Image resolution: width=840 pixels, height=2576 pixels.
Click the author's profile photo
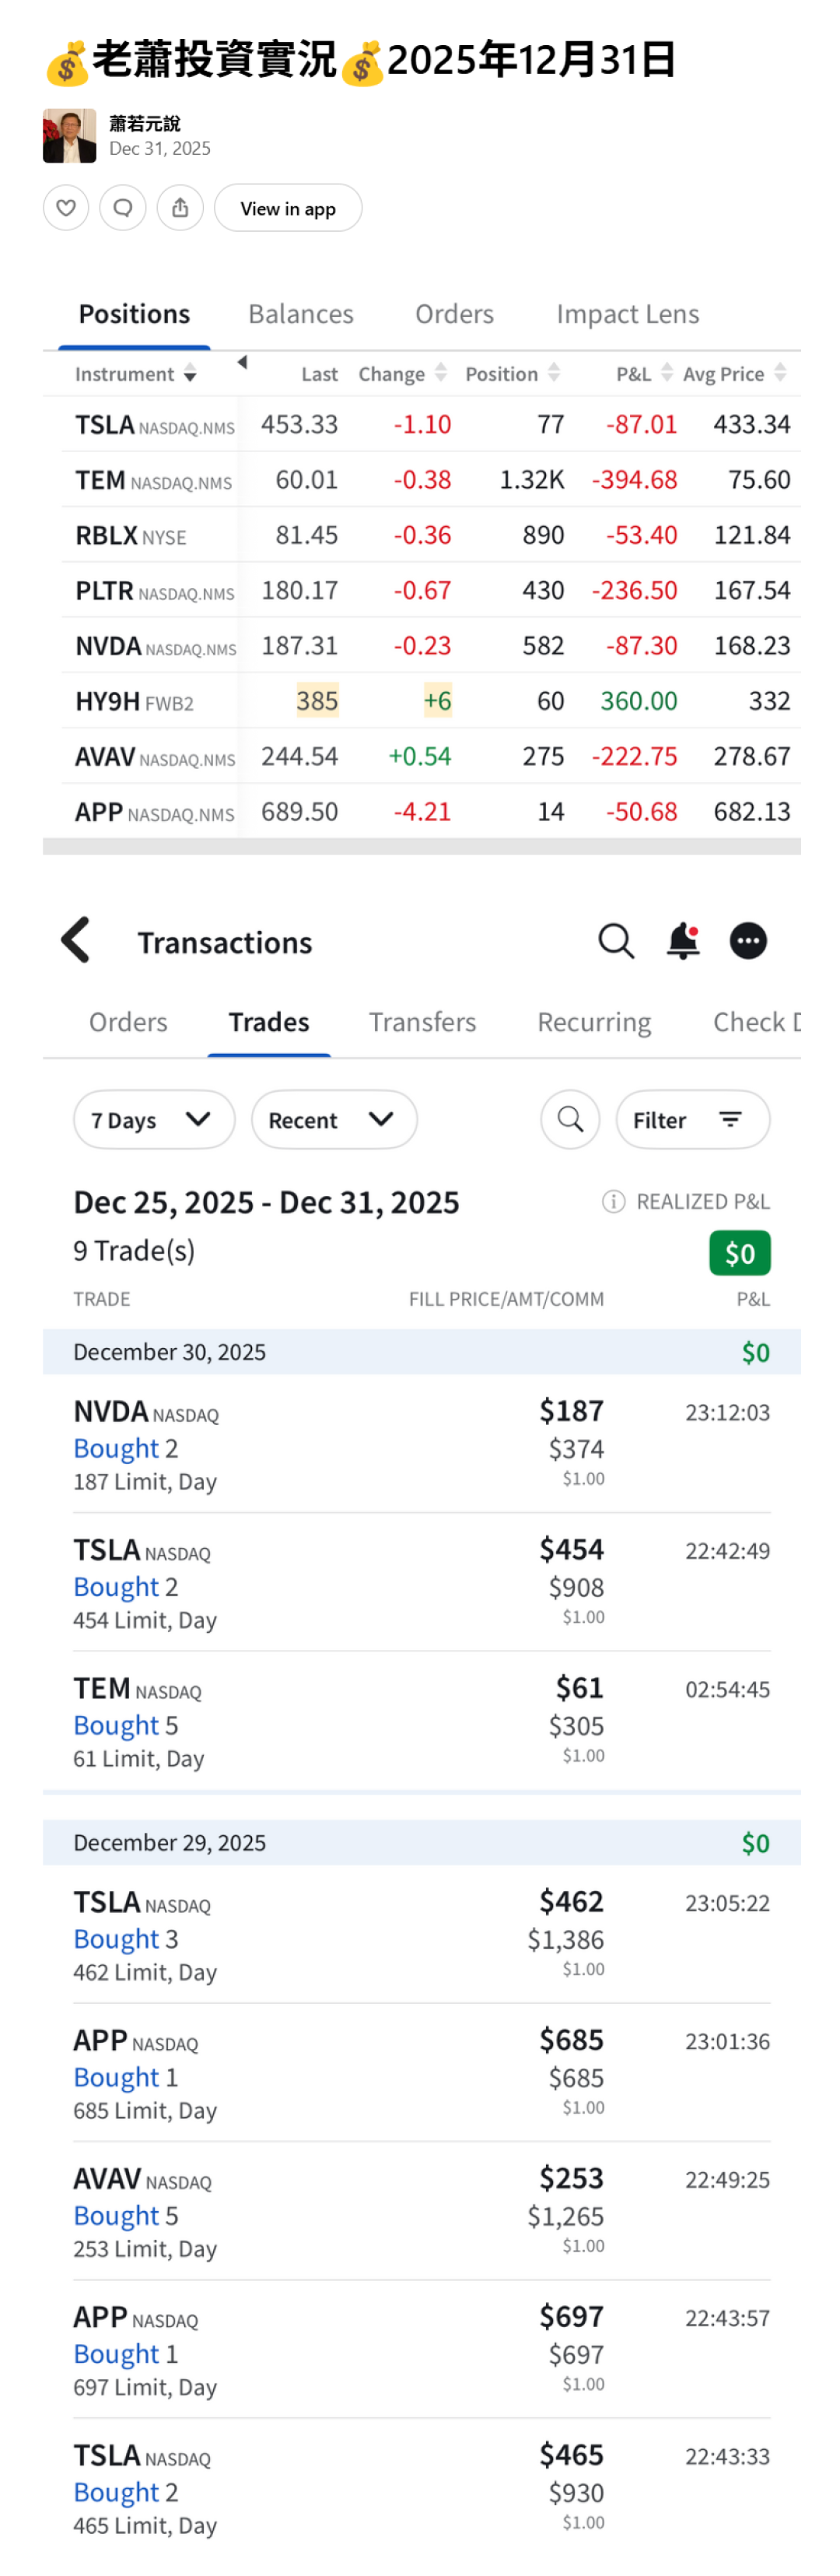tap(70, 136)
